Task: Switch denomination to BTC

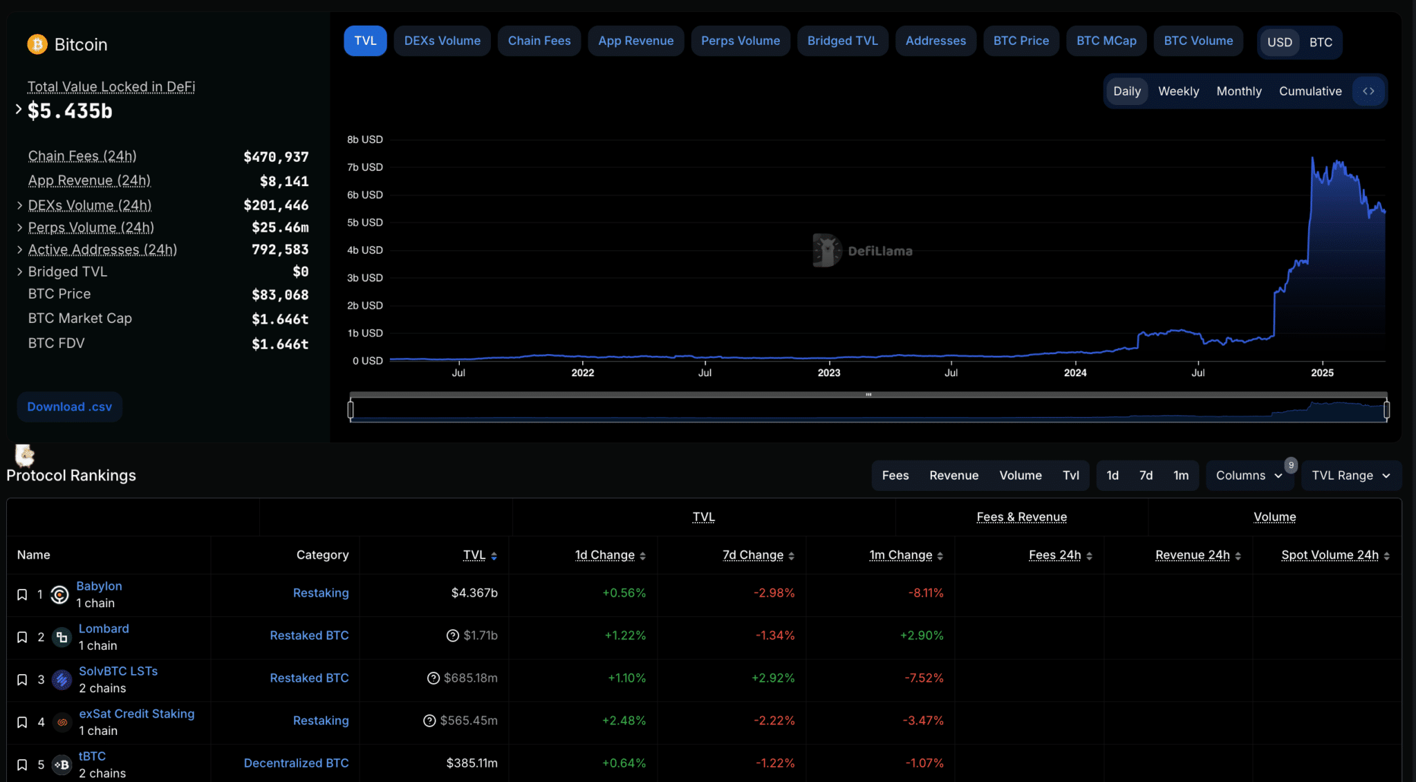Action: tap(1321, 42)
